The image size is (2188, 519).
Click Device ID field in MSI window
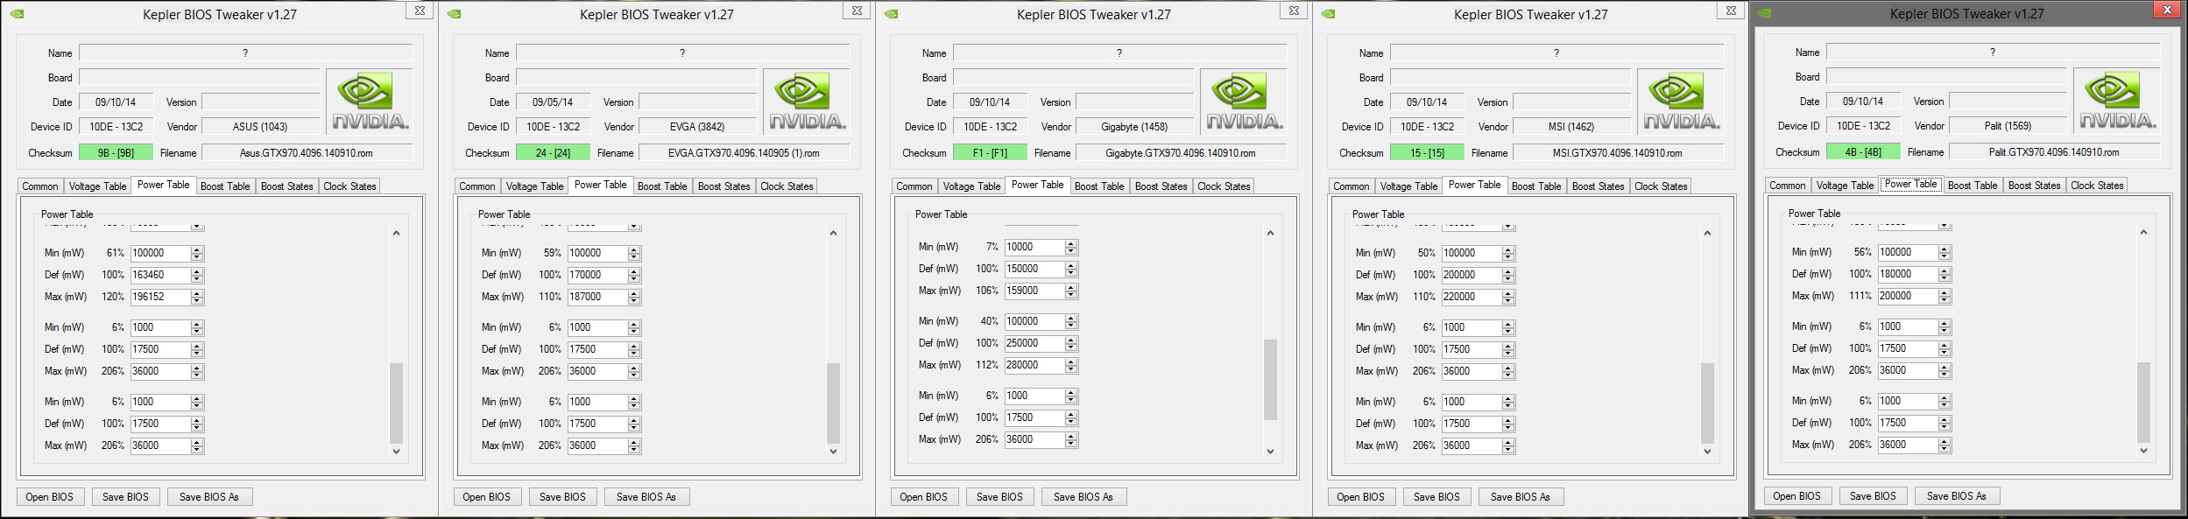point(1427,126)
